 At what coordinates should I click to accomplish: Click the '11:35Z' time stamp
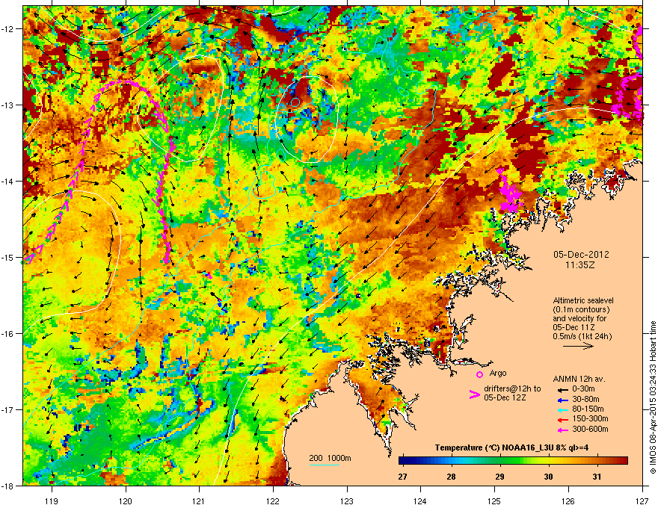pyautogui.click(x=580, y=265)
